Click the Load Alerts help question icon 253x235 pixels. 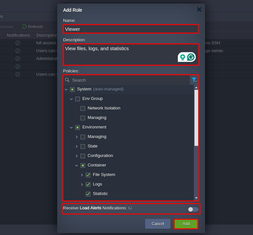point(130,208)
